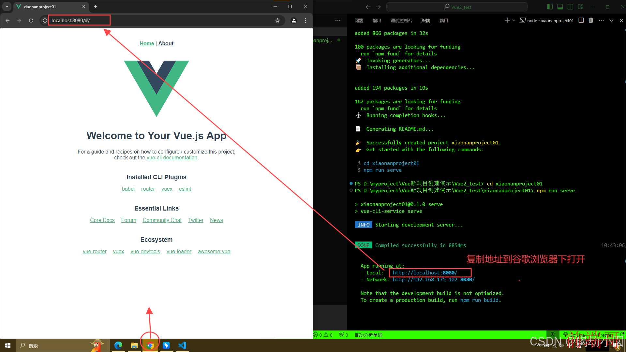
Task: Open the Community Chat link
Action: 162,220
